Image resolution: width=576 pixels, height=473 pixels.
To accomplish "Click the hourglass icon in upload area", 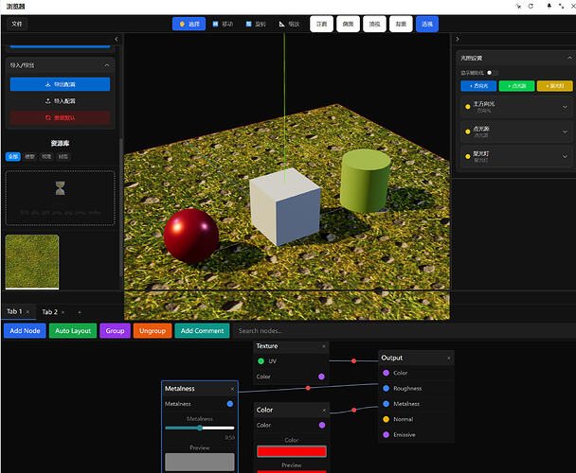I will pyautogui.click(x=61, y=188).
